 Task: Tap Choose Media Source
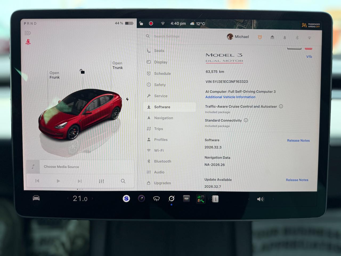[x=62, y=167]
